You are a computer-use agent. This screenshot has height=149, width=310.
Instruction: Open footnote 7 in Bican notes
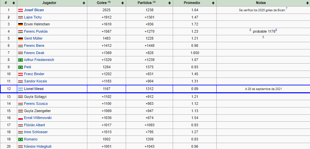pos(287,9)
